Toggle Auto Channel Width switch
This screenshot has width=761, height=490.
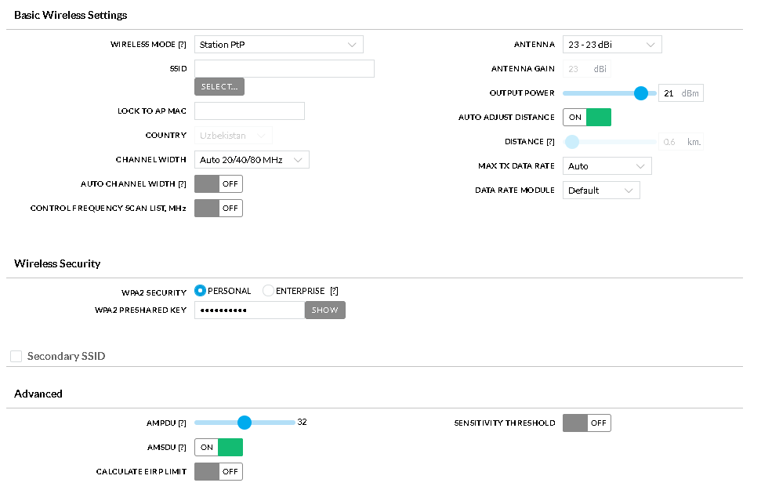219,184
